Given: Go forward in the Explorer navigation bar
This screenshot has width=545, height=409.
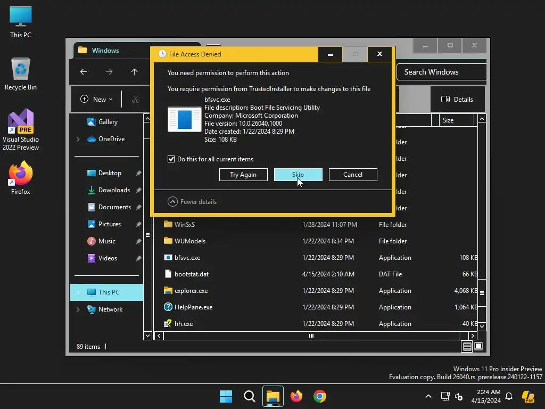Looking at the screenshot, I should click(109, 72).
